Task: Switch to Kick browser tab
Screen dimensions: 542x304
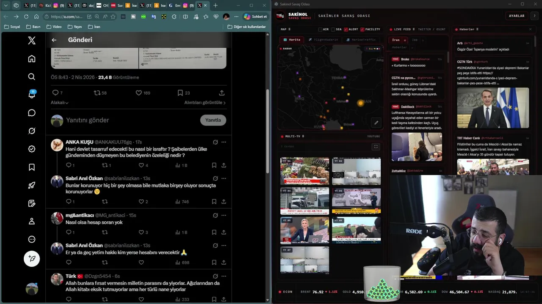Action: click(45, 5)
